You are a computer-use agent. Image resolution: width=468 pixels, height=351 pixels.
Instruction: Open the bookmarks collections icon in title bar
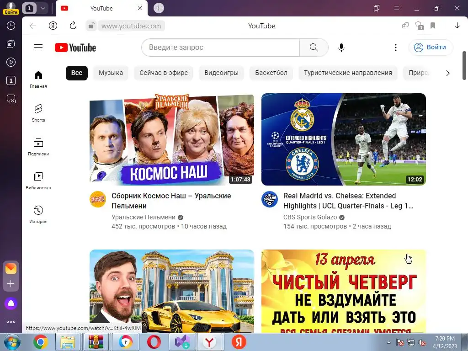377,8
